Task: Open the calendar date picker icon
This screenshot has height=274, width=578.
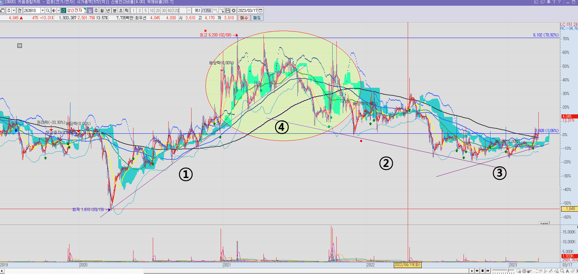Action: tap(260, 10)
